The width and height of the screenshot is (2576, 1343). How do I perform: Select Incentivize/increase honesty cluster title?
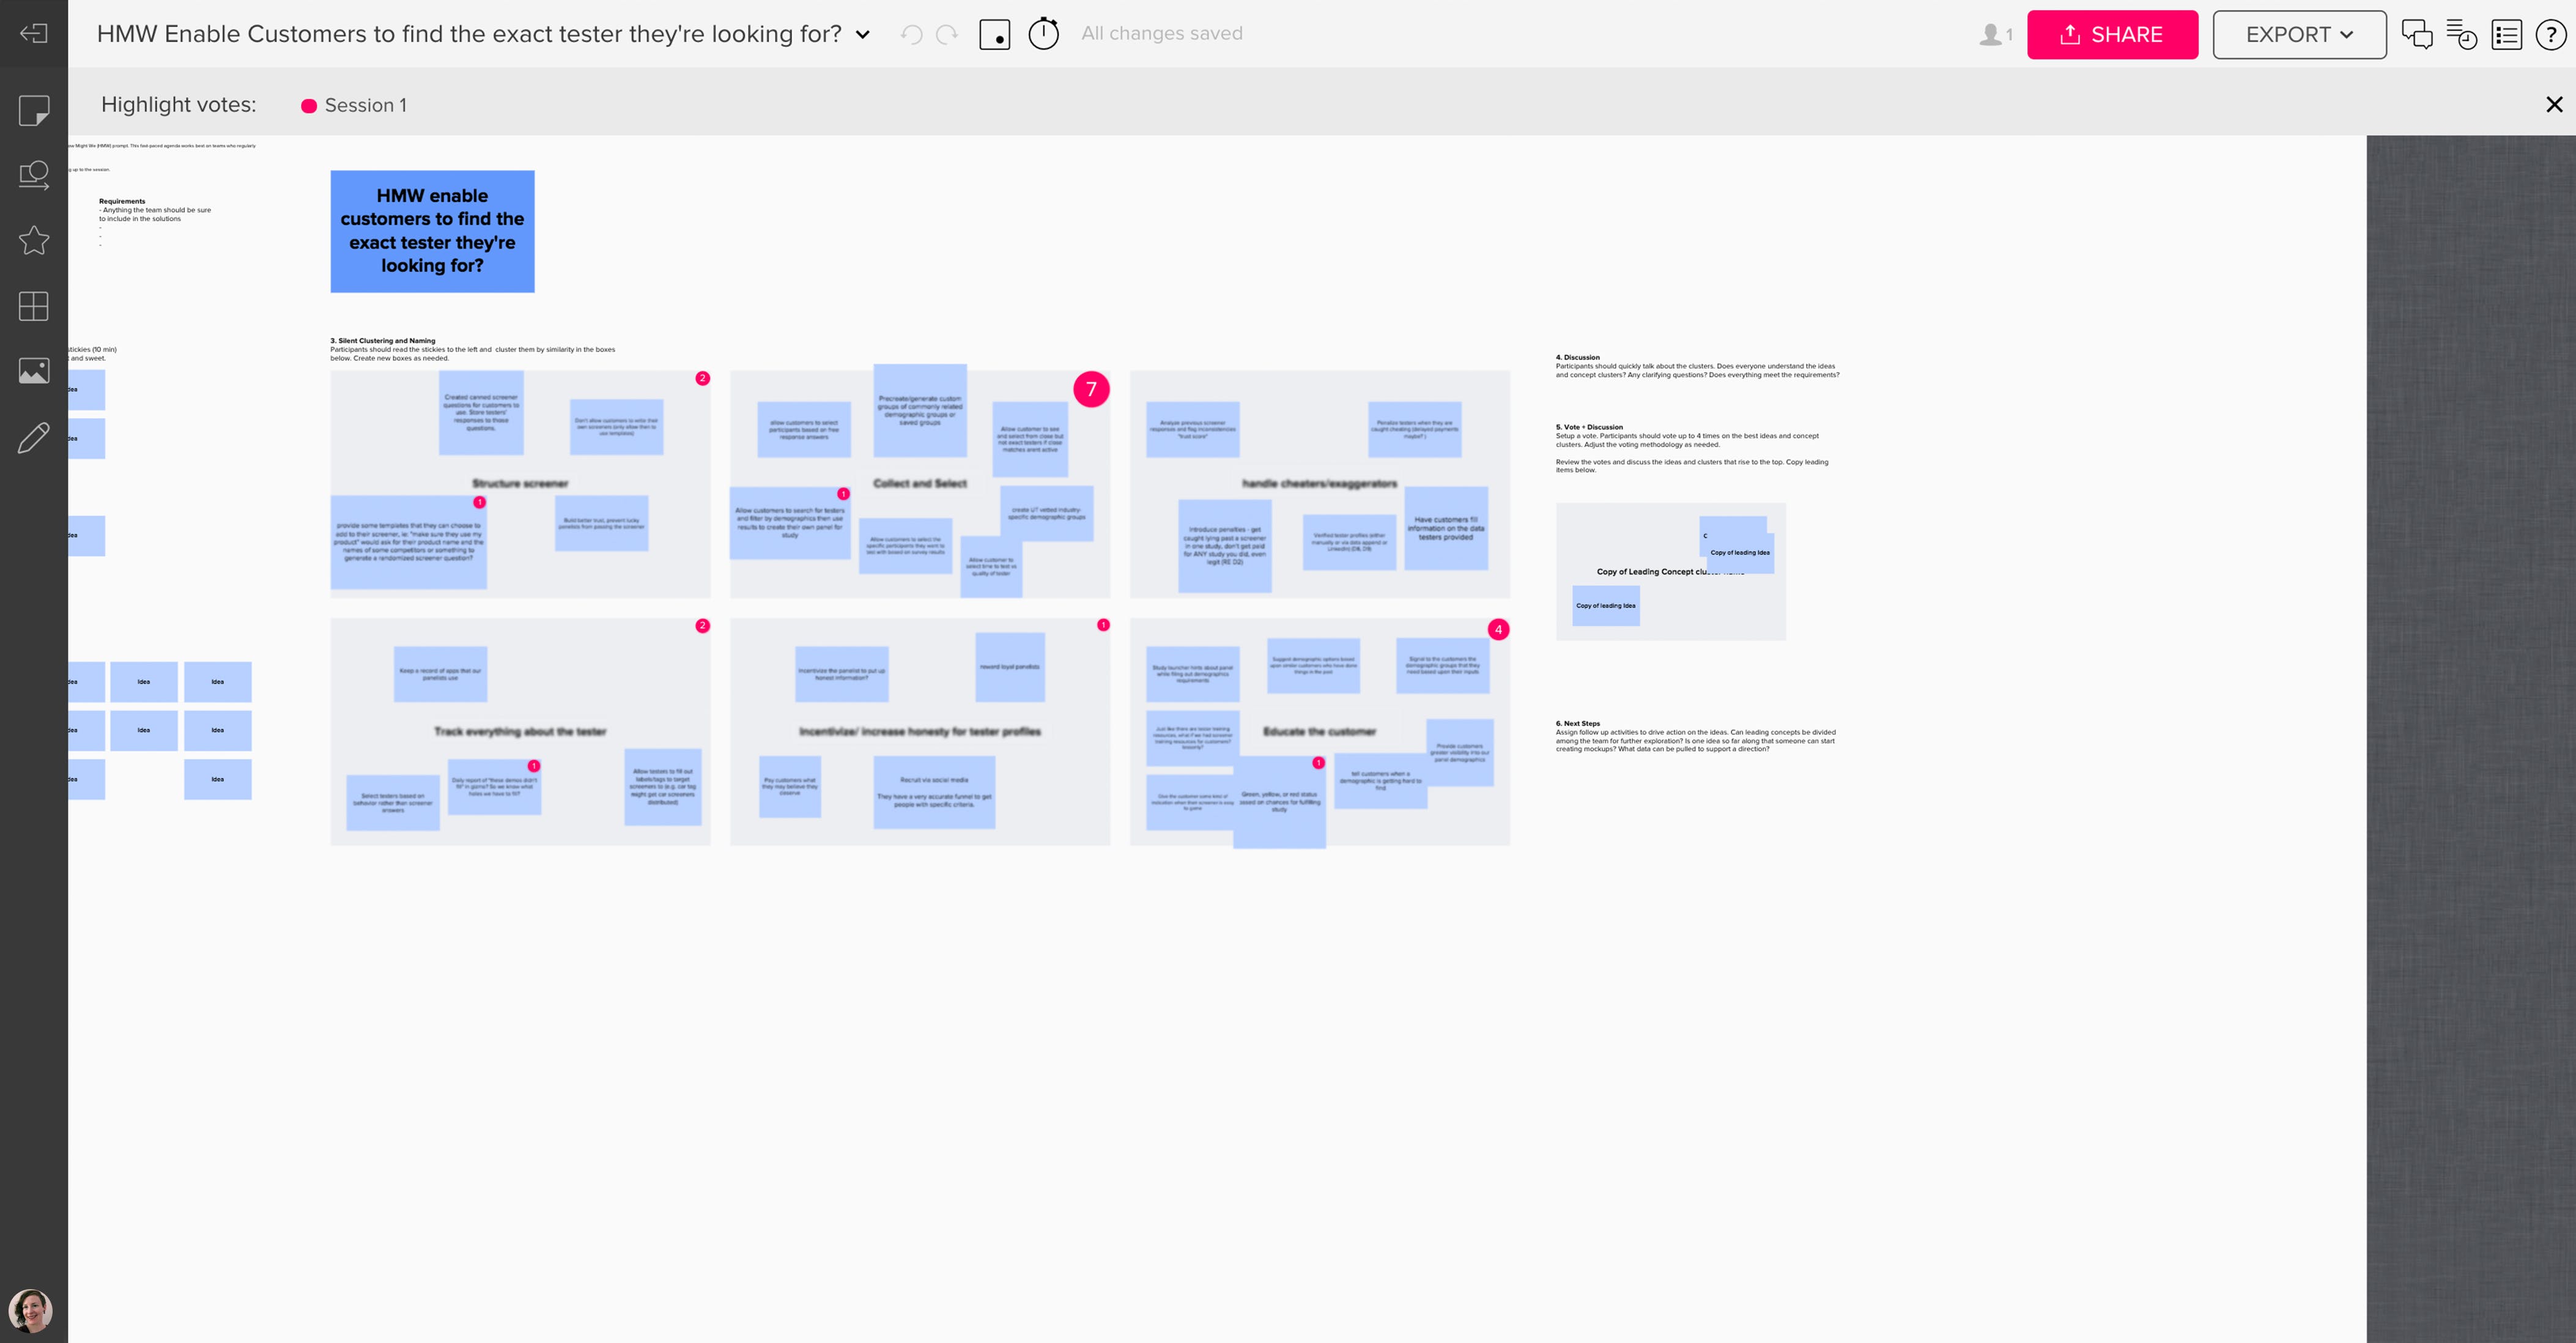coord(920,731)
